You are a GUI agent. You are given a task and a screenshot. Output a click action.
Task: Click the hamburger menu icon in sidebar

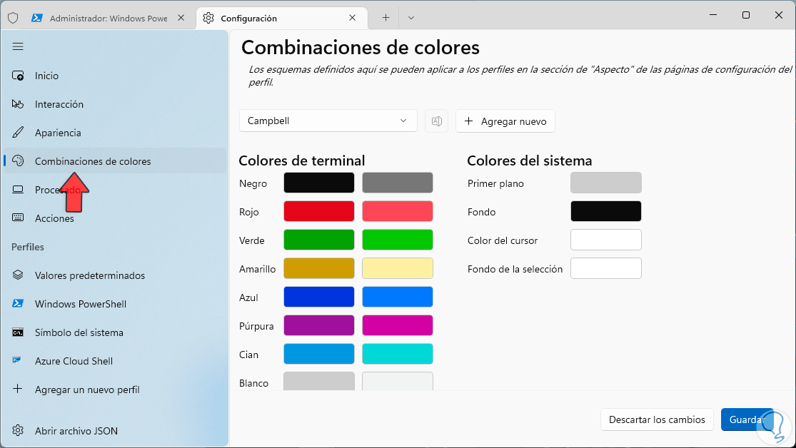point(18,46)
